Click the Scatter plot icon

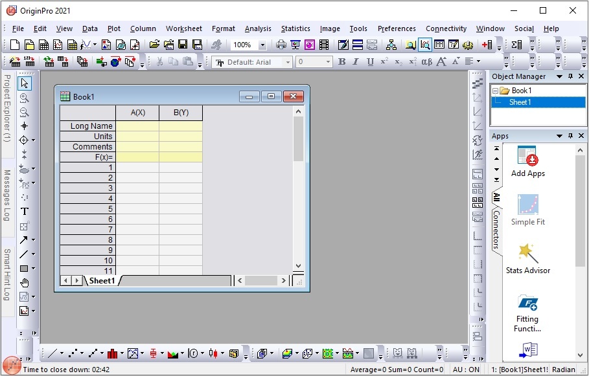click(73, 353)
